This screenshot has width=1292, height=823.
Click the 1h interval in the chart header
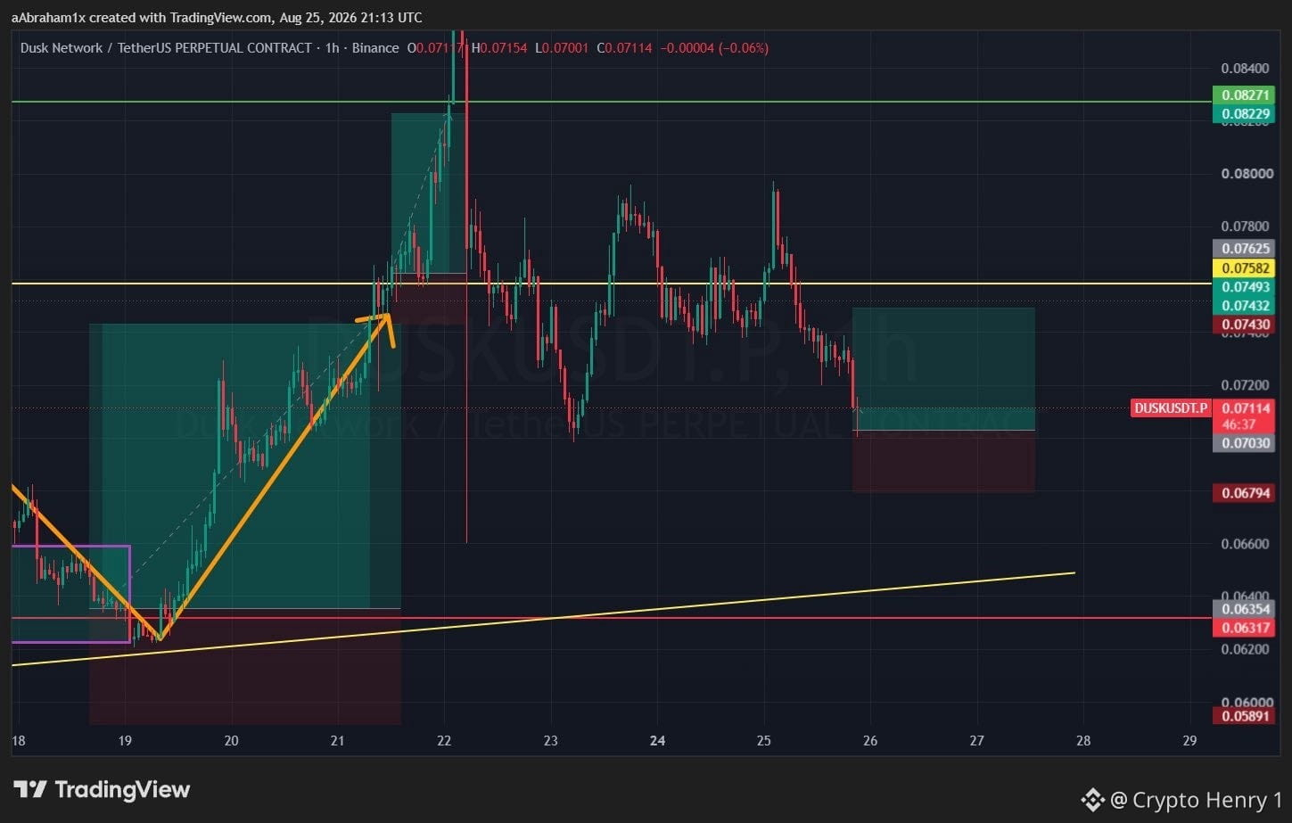click(332, 48)
